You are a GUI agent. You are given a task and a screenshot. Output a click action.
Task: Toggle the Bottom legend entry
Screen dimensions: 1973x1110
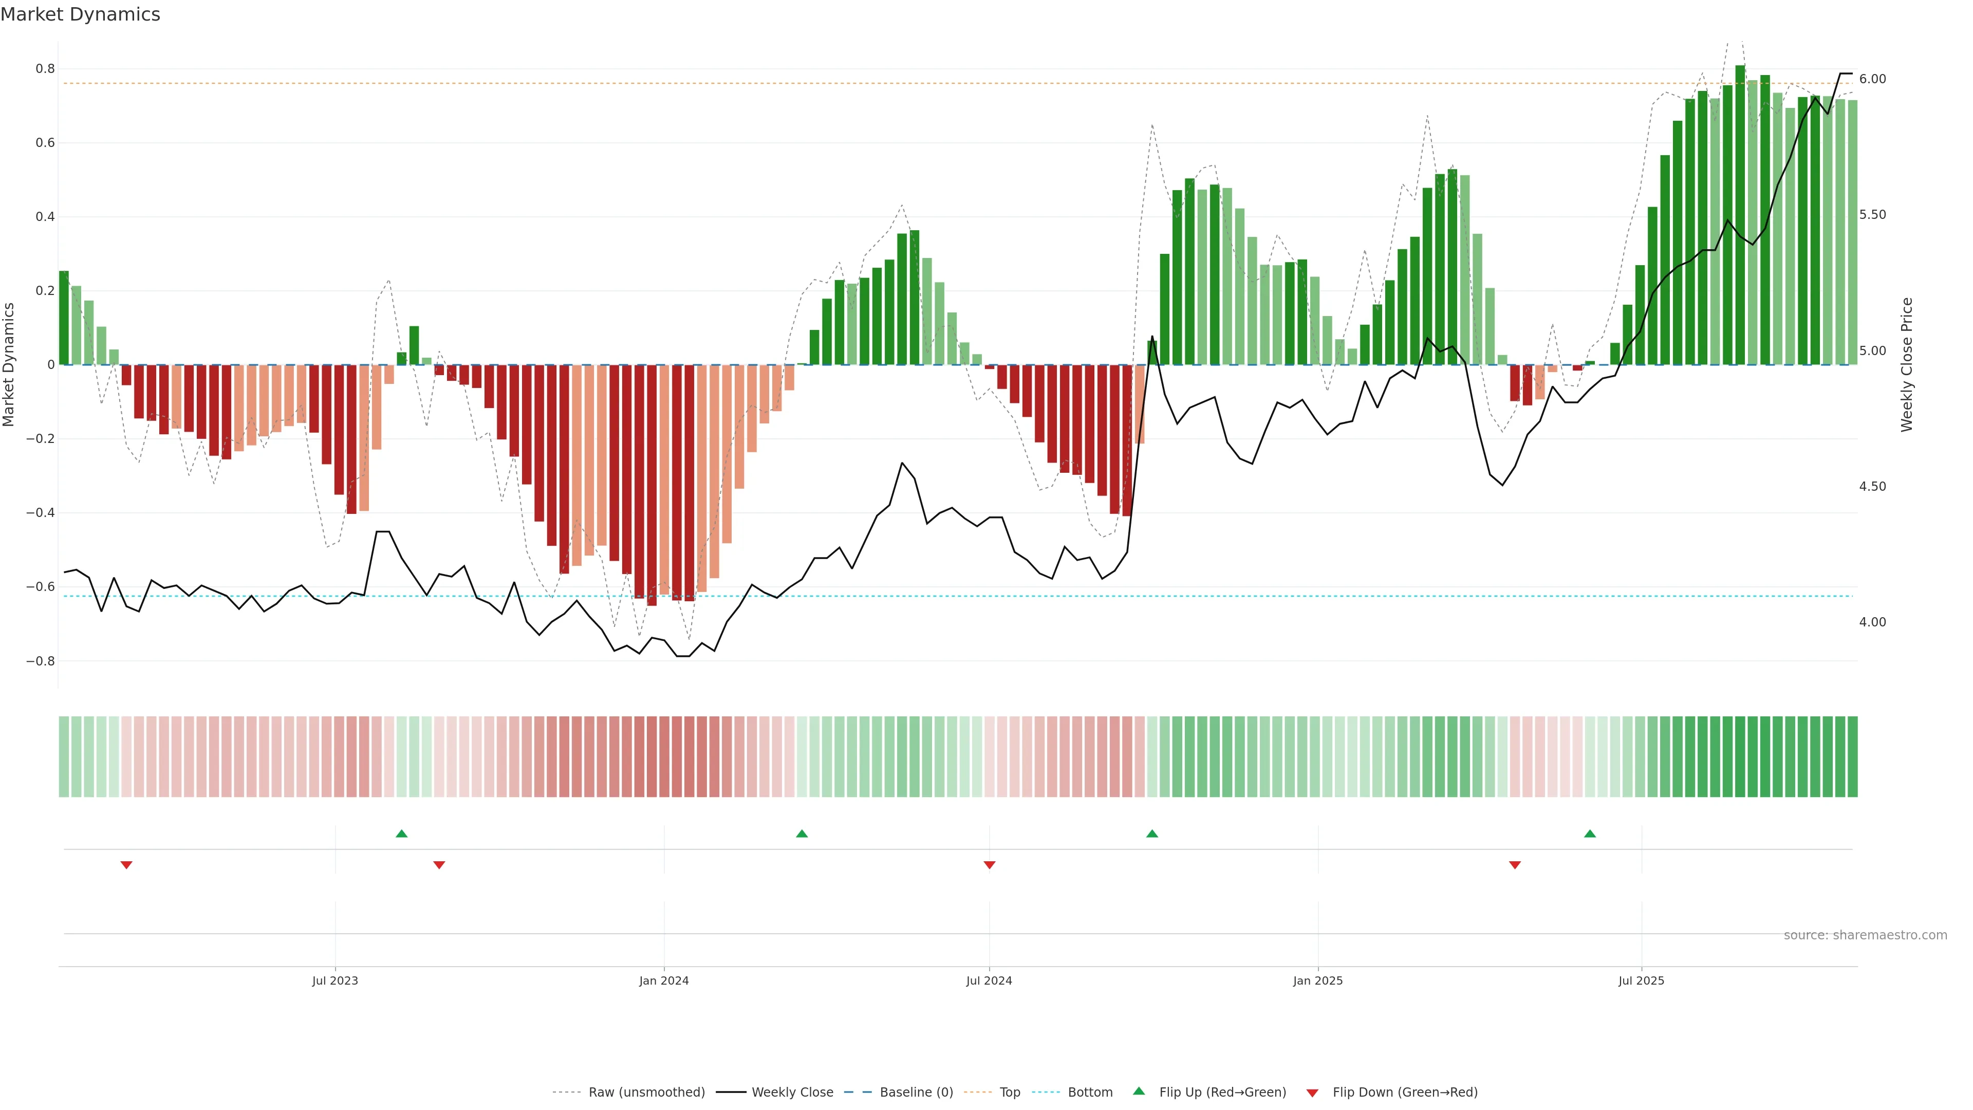click(1090, 1093)
